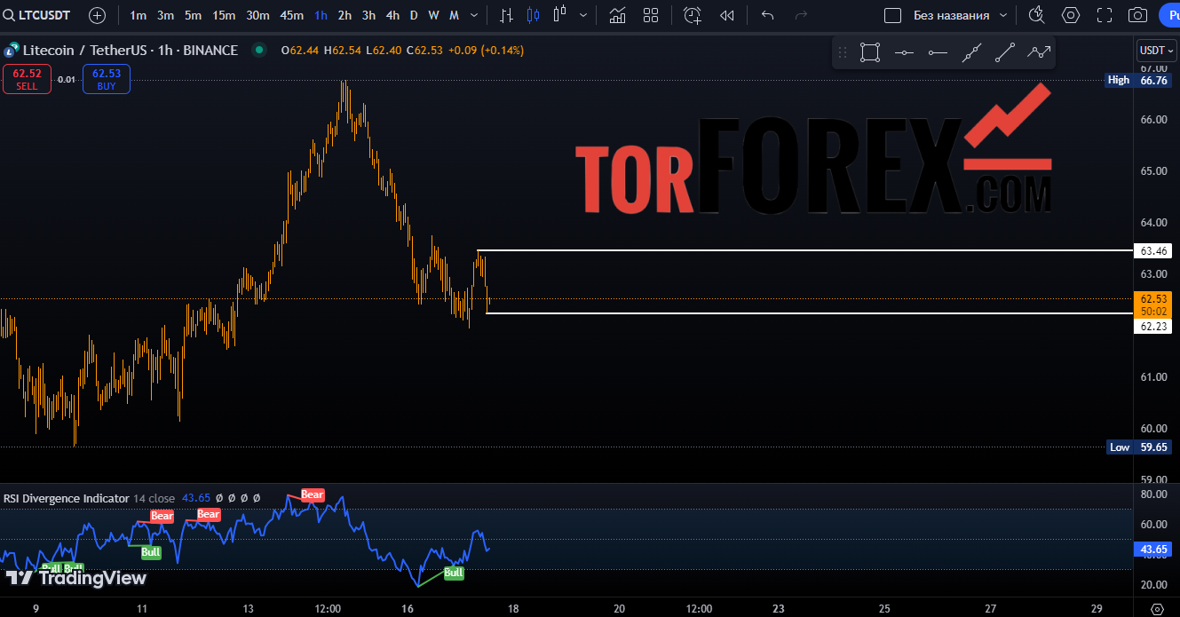This screenshot has width=1180, height=617.
Task: Grab the drawing toolbar drag handle
Action: (x=843, y=52)
